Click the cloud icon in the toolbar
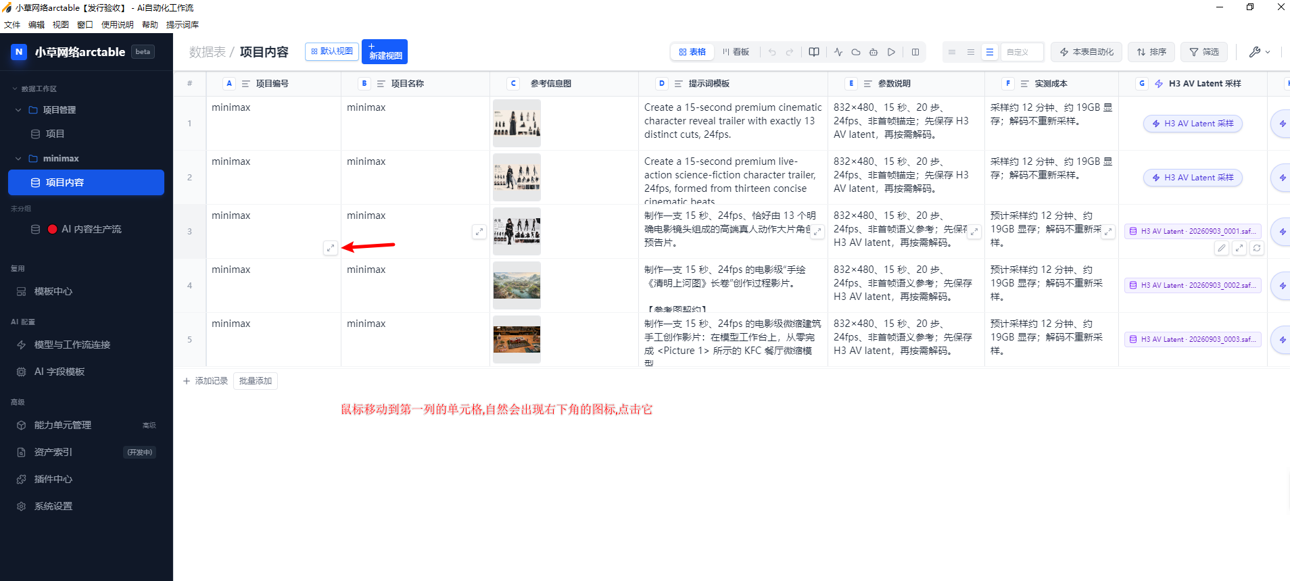 [856, 52]
